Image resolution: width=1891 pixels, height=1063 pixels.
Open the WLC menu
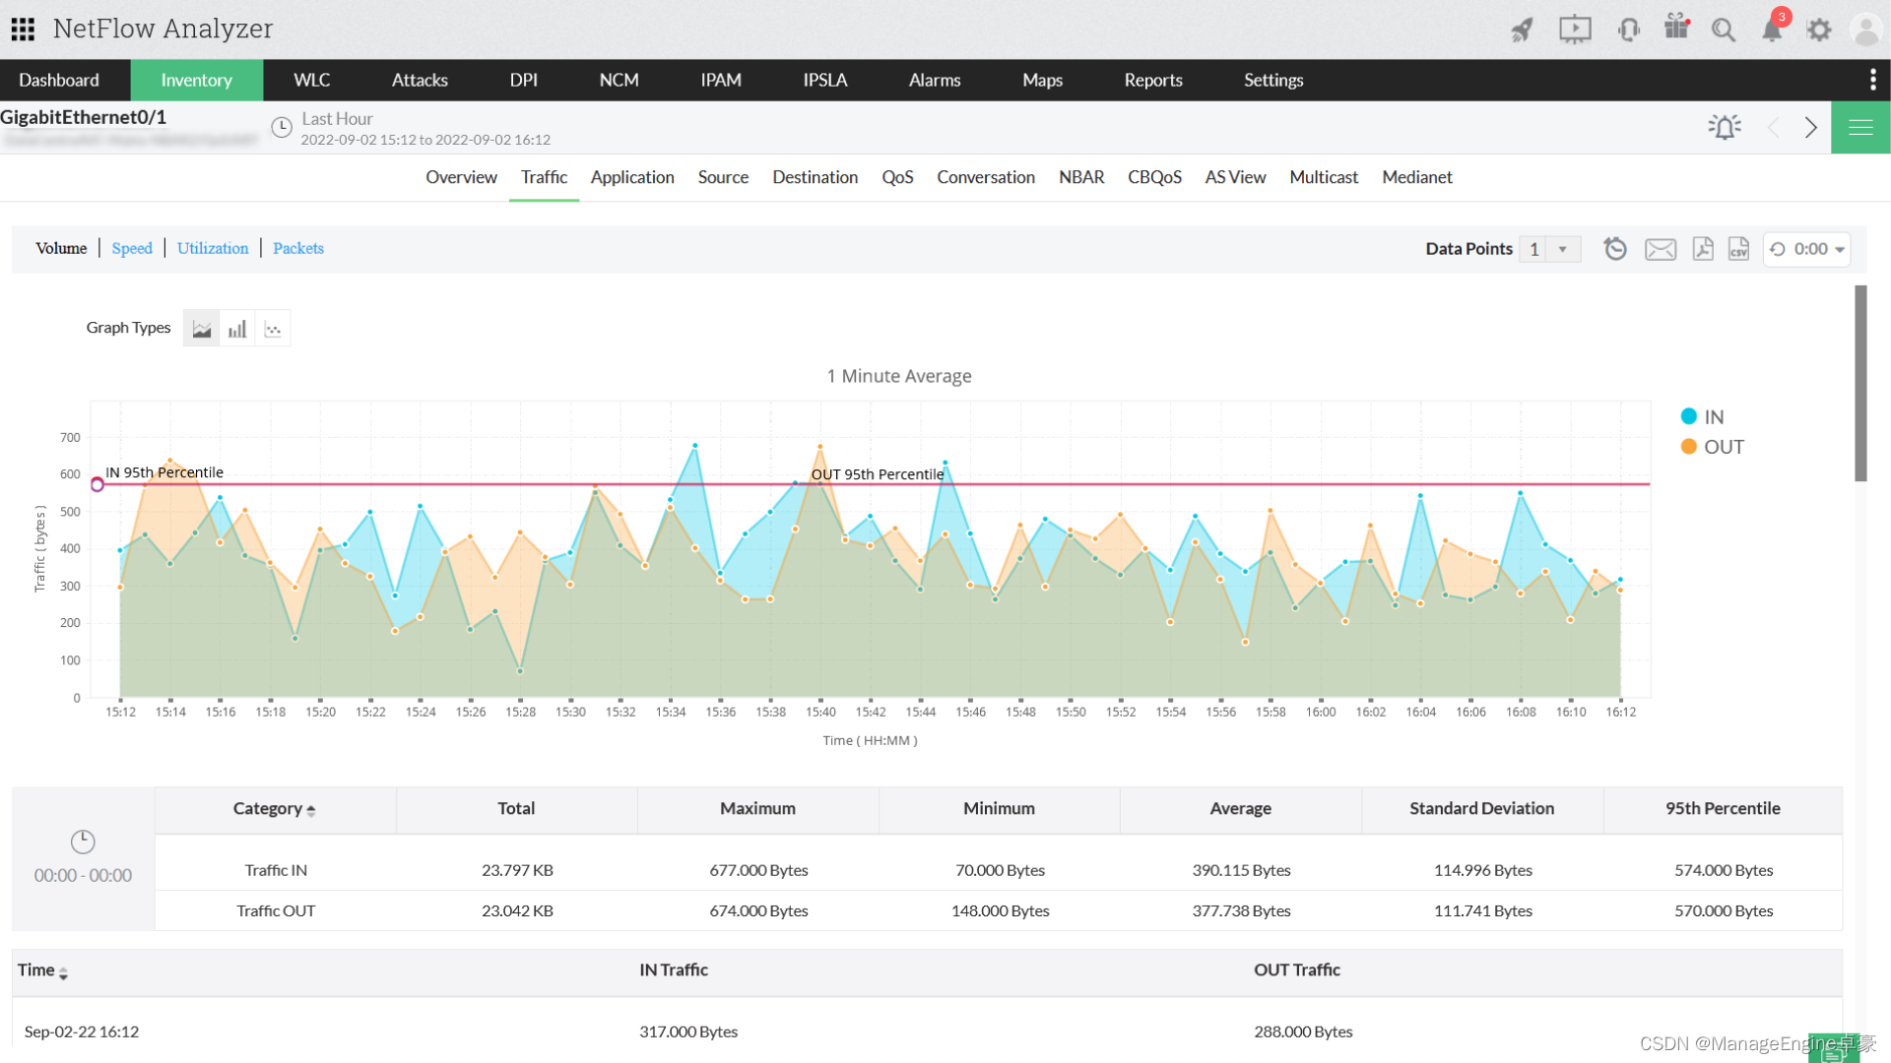(312, 80)
